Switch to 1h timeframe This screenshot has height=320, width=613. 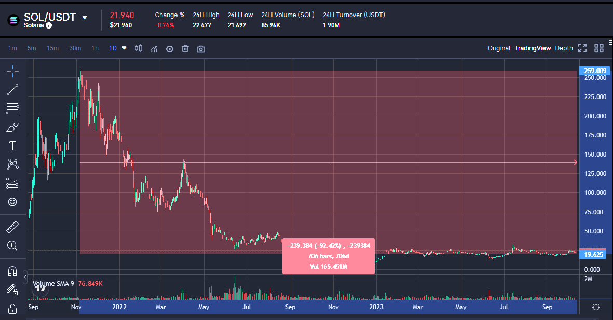pyautogui.click(x=95, y=48)
